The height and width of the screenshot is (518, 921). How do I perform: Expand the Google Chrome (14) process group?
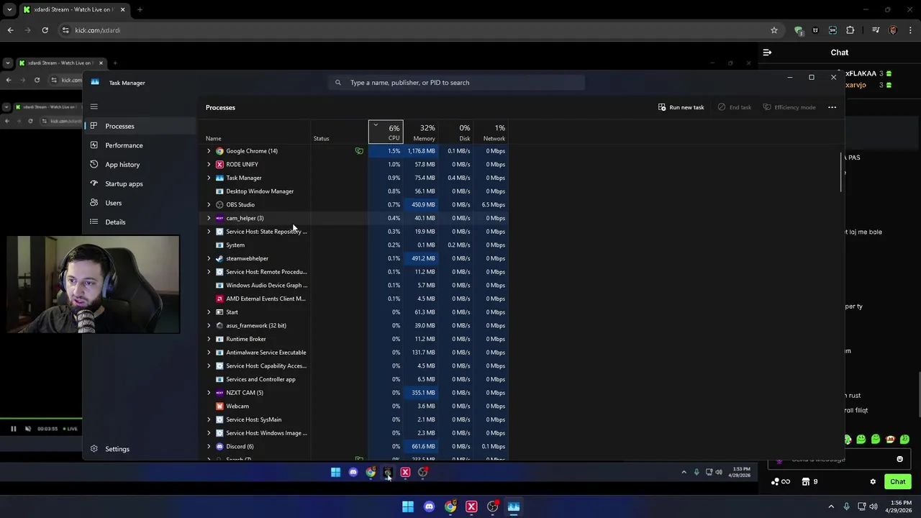[209, 151]
